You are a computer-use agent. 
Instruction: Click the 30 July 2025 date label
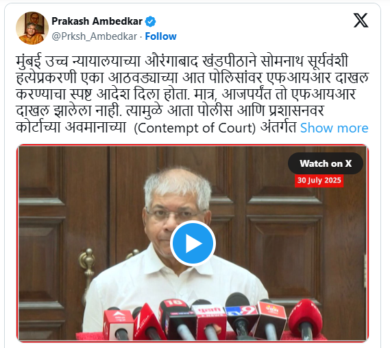pyautogui.click(x=319, y=181)
